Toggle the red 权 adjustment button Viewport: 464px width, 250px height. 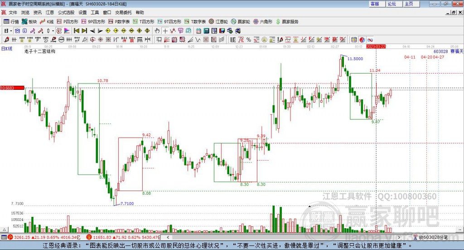click(59, 31)
